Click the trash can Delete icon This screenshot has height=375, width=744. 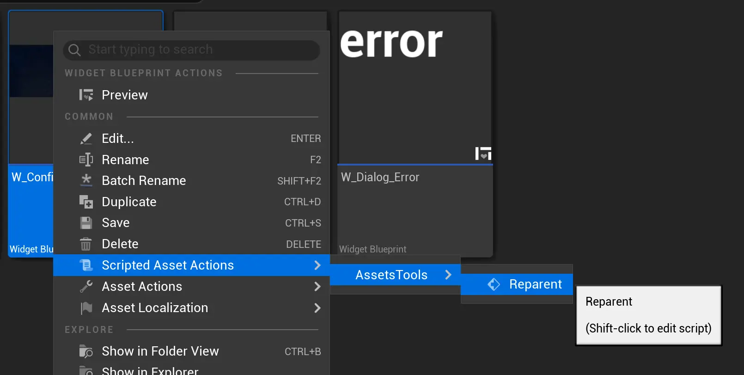86,244
